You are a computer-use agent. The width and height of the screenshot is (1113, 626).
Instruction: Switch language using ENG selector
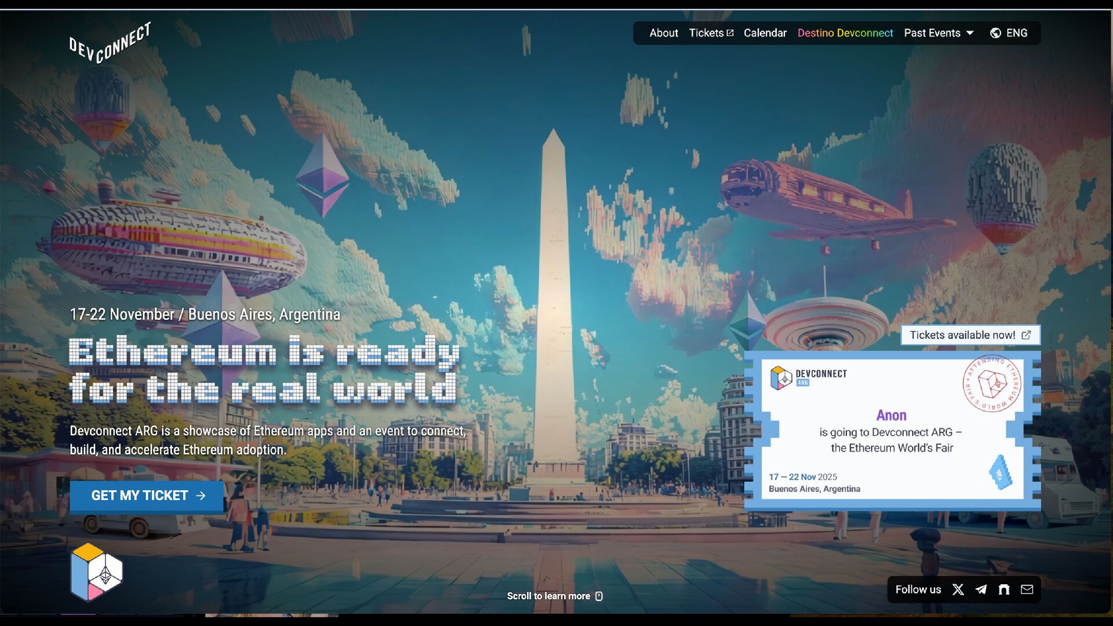tap(1016, 33)
